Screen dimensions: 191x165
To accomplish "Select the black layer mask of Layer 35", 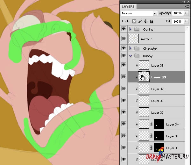I will coord(159,136).
